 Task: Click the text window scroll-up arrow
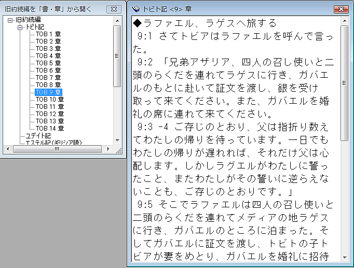(x=345, y=21)
